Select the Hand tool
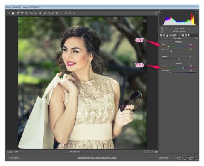This screenshot has height=166, width=204. (13, 13)
